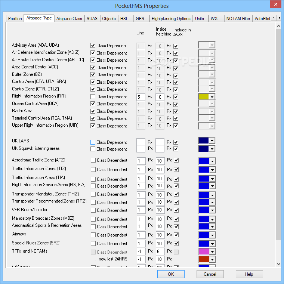Enable Class Dependent for Aerodrome Traffic Zone

point(93,160)
